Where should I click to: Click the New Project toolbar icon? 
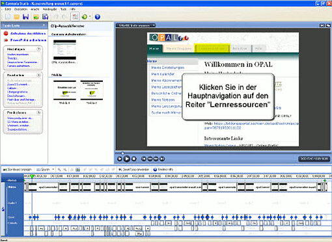pyautogui.click(x=8, y=17)
